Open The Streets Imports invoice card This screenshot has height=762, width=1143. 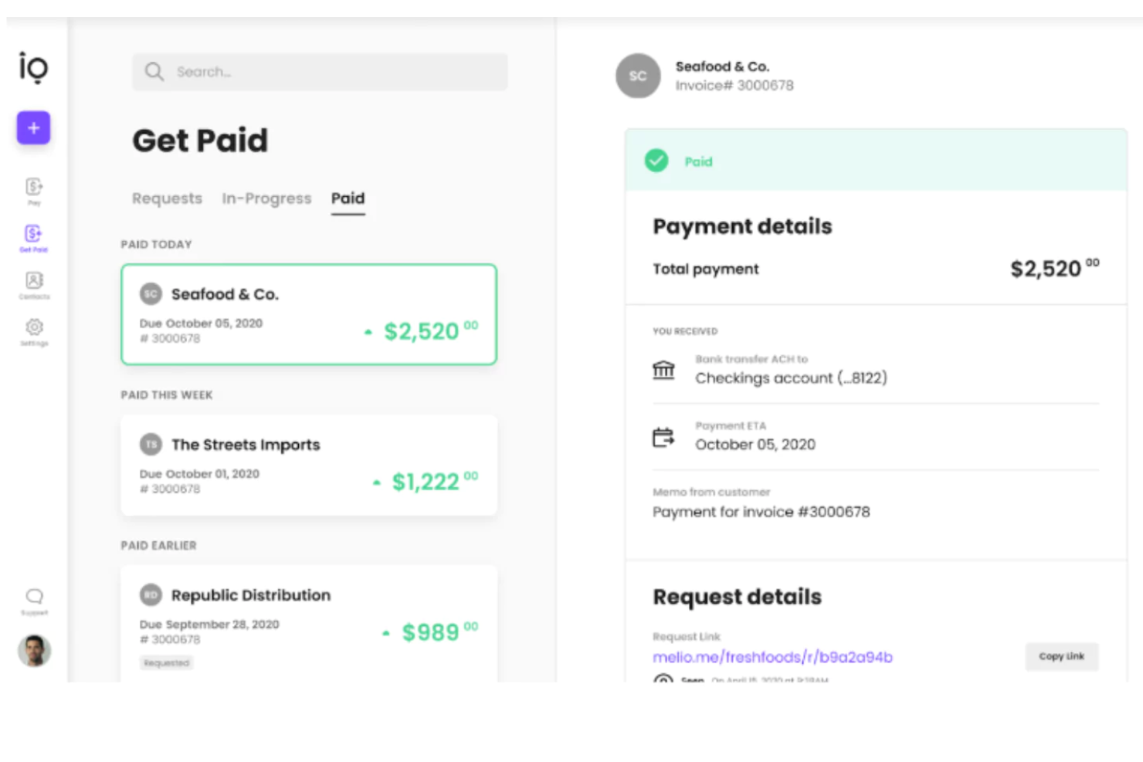[x=309, y=465]
